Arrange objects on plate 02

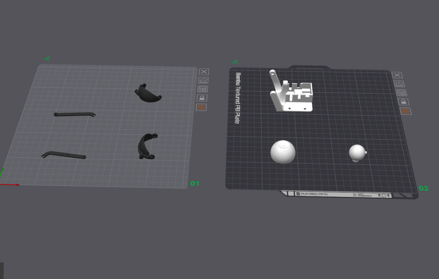pyautogui.click(x=401, y=93)
